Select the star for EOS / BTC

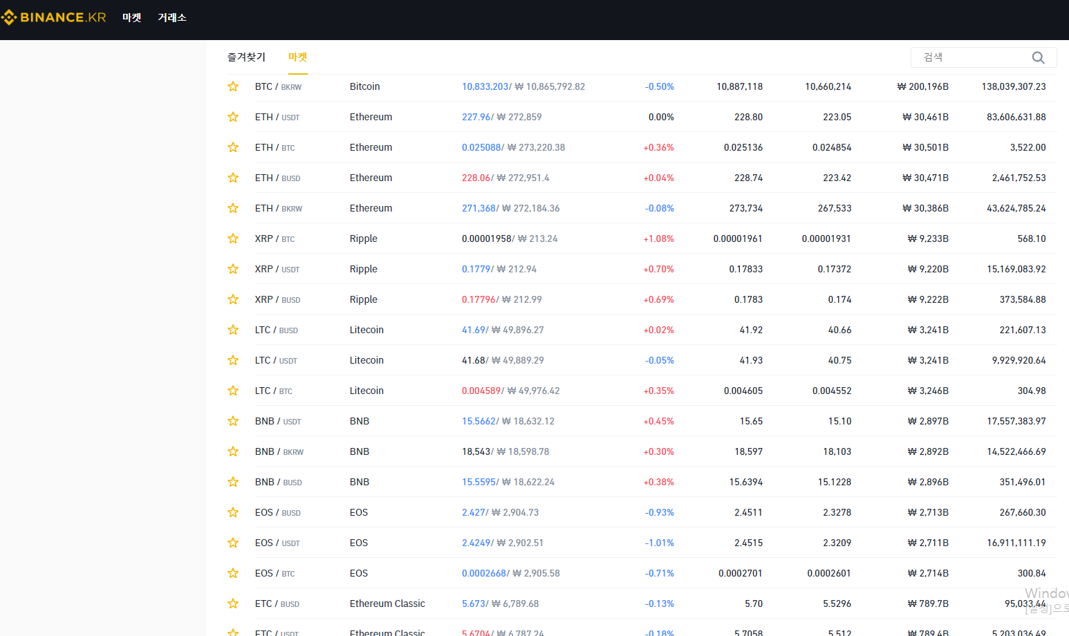point(233,573)
